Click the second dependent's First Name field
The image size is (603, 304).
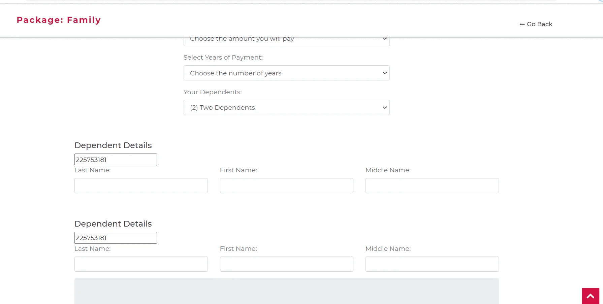(287, 264)
